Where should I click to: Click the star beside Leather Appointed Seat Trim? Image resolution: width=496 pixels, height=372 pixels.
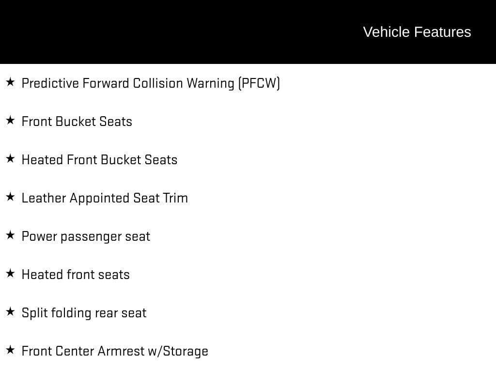click(x=10, y=197)
